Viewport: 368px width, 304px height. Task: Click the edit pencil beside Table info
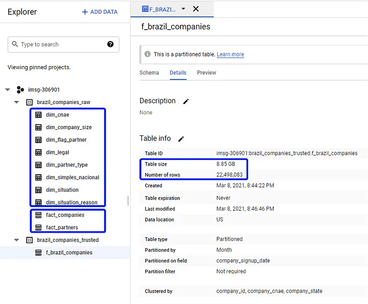[x=181, y=139]
